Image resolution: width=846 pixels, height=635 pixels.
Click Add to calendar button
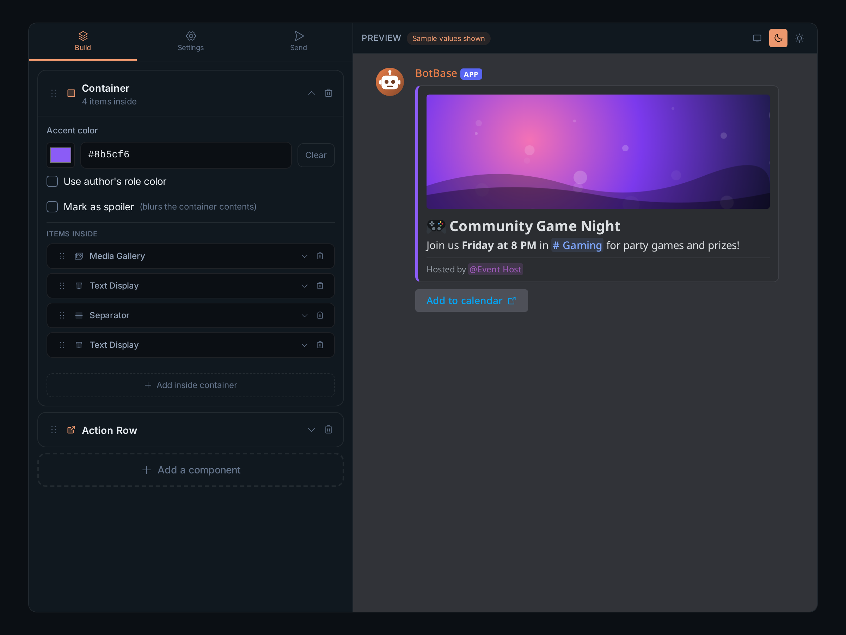coord(471,301)
